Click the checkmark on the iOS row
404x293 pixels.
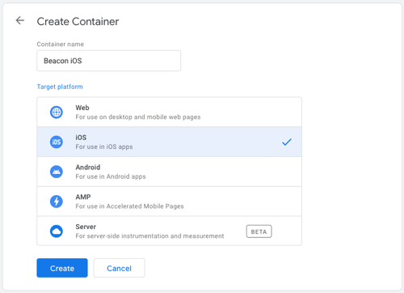[x=287, y=142]
